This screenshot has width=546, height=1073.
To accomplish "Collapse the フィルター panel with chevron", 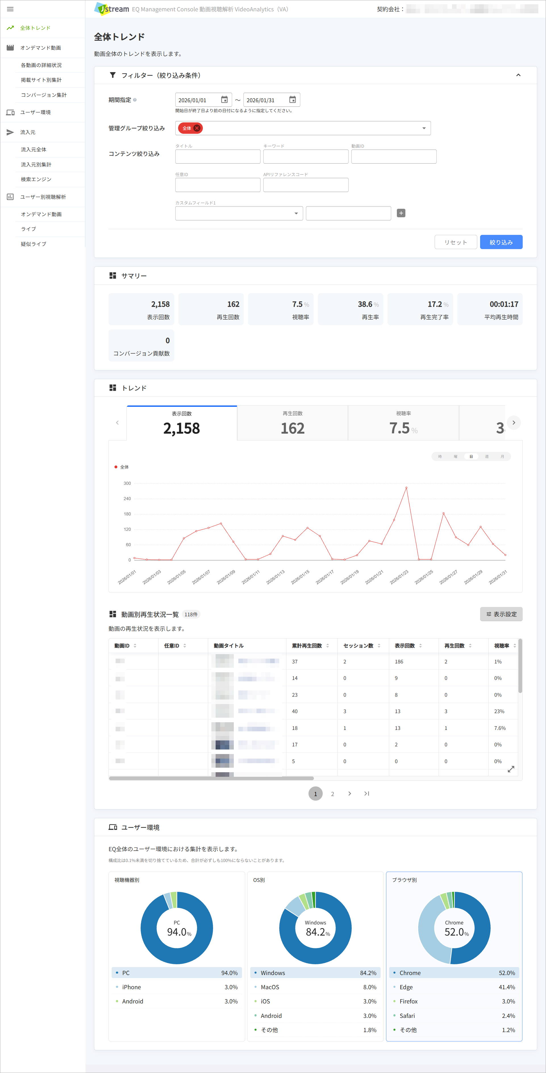I will tap(518, 75).
